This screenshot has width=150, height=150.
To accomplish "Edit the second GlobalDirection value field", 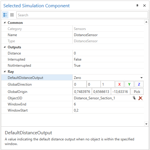I will (94, 84).
